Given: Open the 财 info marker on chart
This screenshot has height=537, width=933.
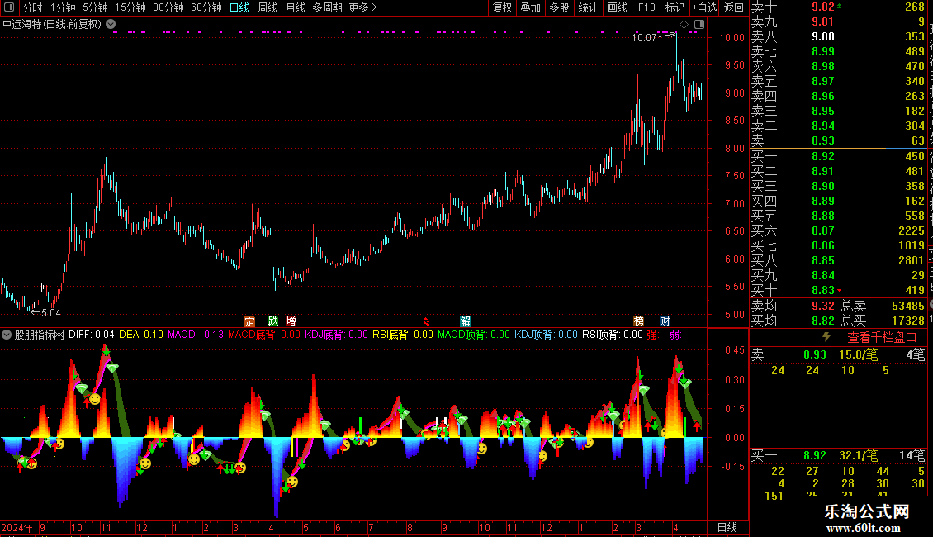Looking at the screenshot, I should click(665, 321).
